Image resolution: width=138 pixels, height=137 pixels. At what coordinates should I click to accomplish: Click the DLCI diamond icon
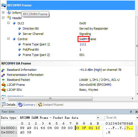(14, 23)
